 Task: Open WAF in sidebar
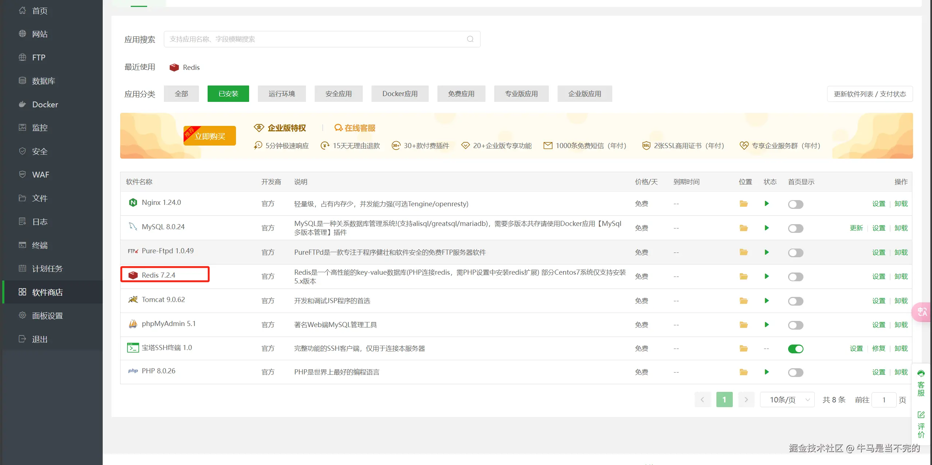pyautogui.click(x=52, y=175)
